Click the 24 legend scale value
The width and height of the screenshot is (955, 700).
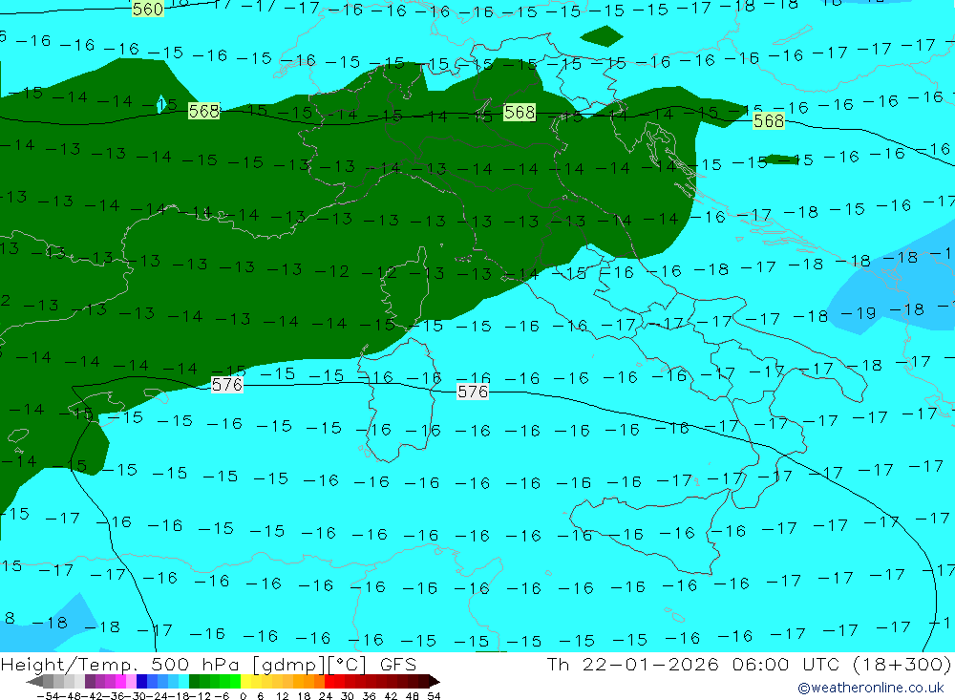[326, 696]
